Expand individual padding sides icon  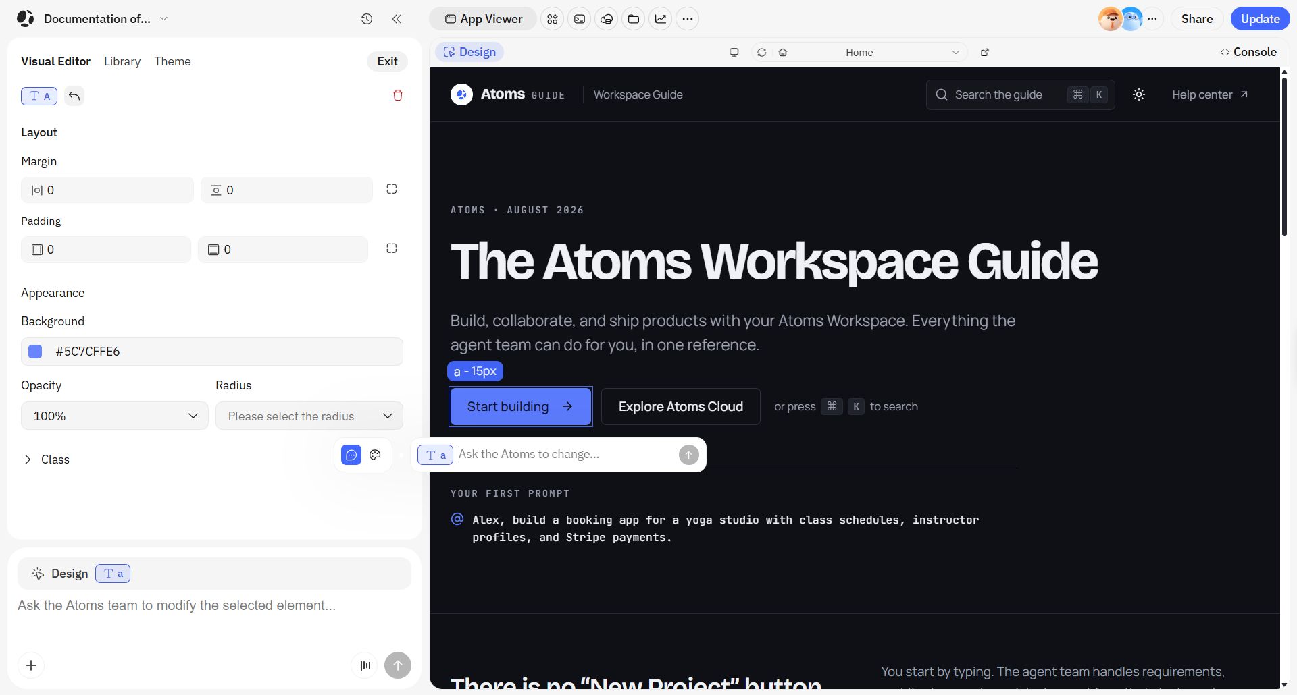(392, 248)
